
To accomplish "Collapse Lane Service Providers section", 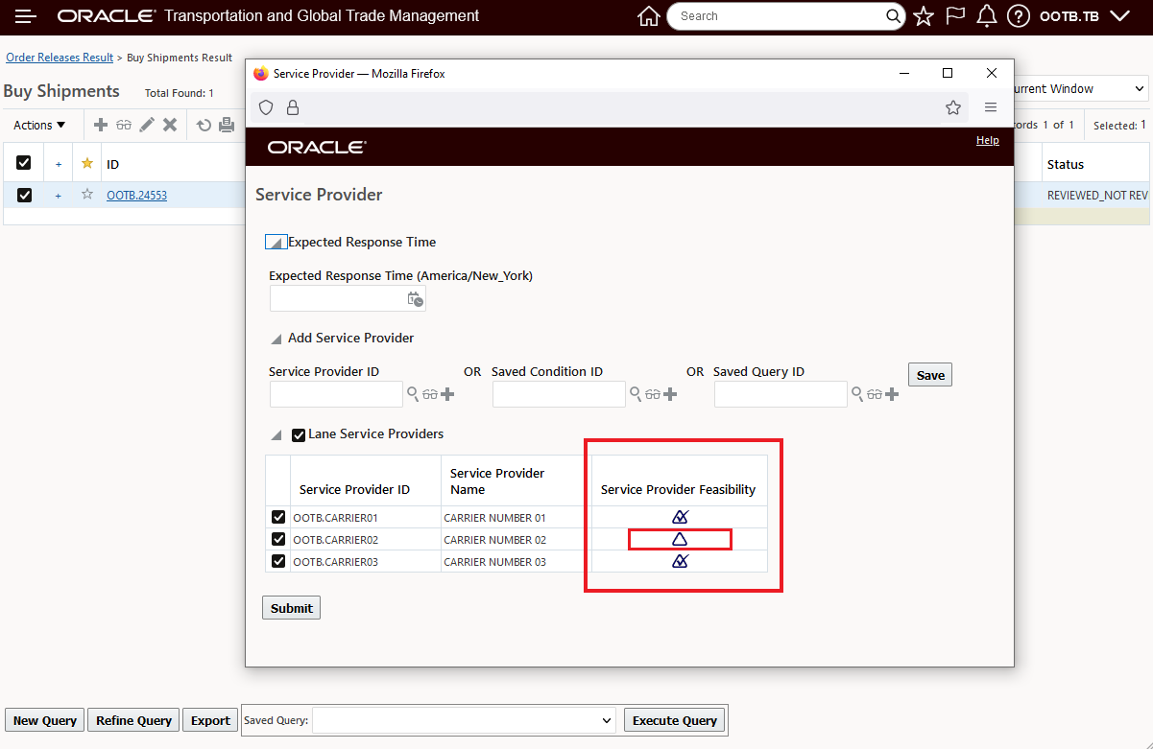I will pyautogui.click(x=276, y=435).
